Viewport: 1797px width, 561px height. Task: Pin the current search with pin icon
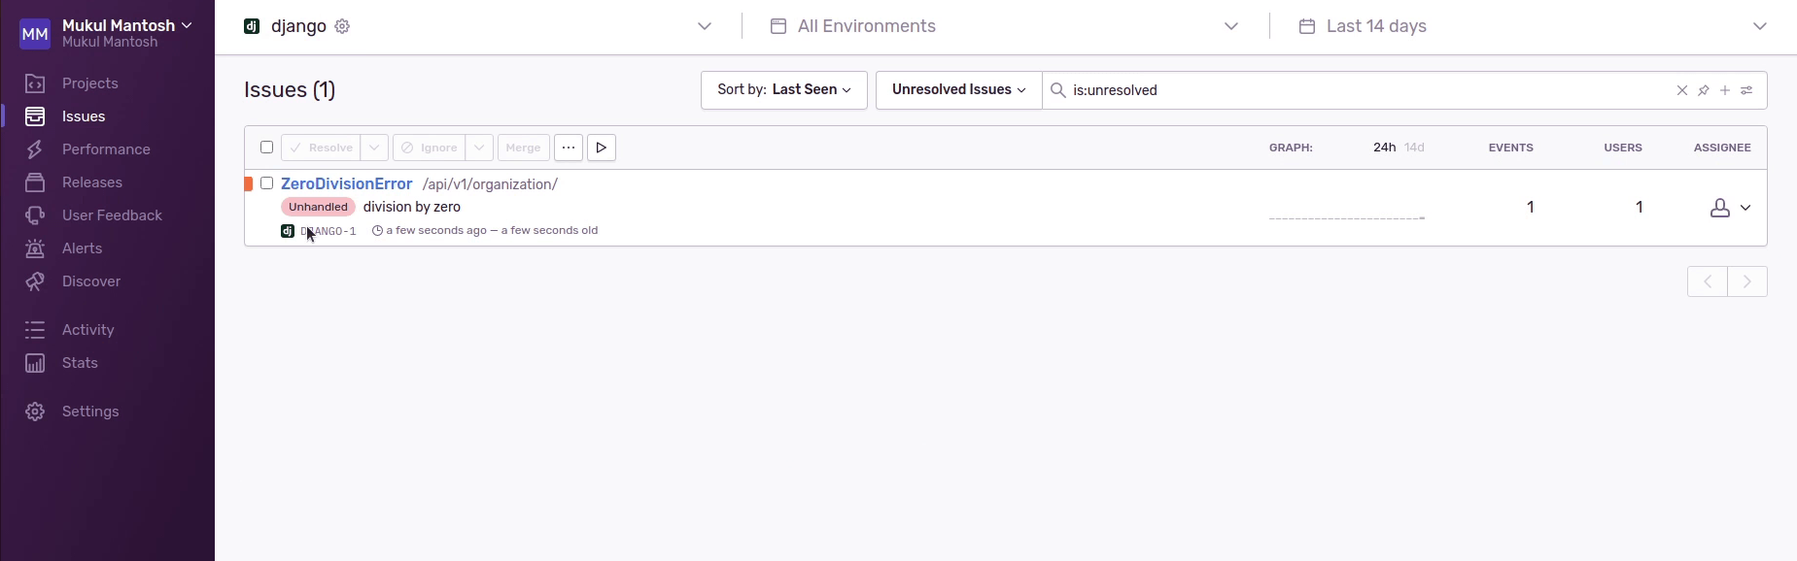coord(1704,90)
